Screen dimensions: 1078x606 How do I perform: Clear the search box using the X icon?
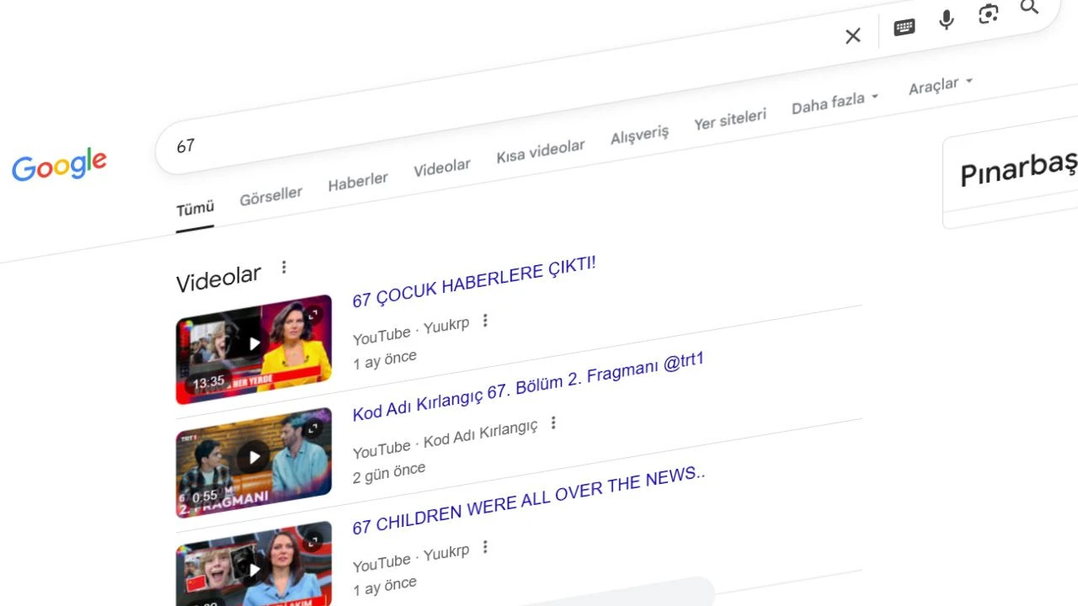(x=852, y=35)
